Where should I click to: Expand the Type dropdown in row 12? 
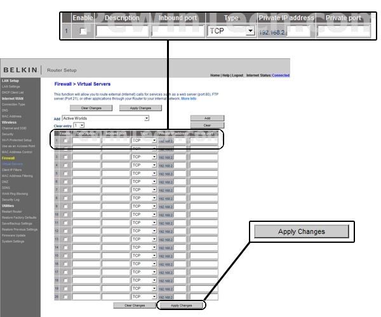[144, 231]
